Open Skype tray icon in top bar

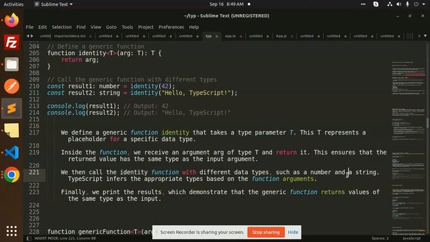click(x=376, y=4)
